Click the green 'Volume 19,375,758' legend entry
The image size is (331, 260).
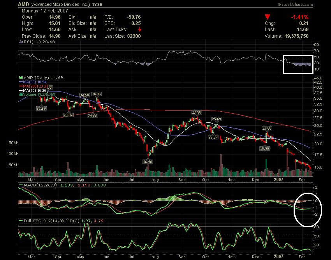tap(39, 94)
